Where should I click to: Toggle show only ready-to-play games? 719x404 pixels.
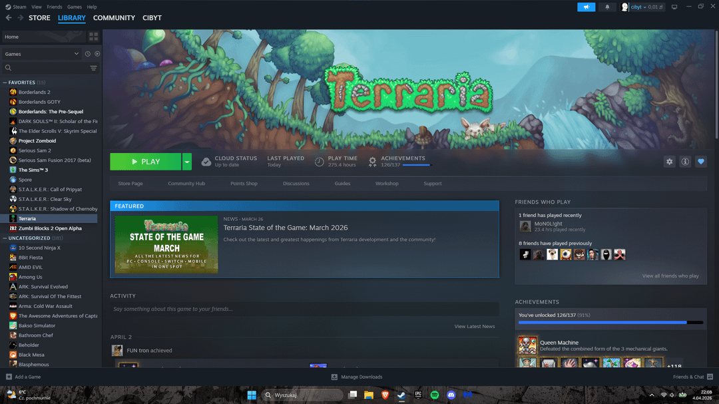97,54
